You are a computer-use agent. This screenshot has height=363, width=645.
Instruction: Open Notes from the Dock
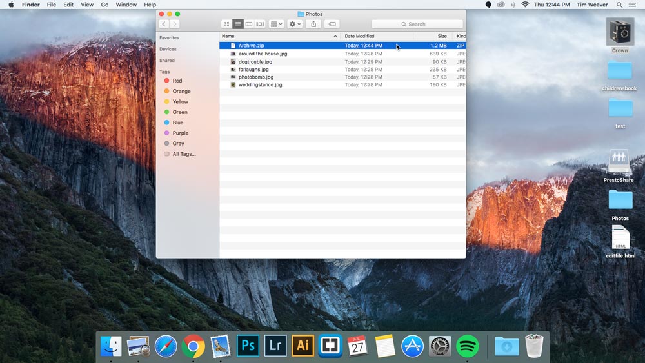click(x=385, y=346)
